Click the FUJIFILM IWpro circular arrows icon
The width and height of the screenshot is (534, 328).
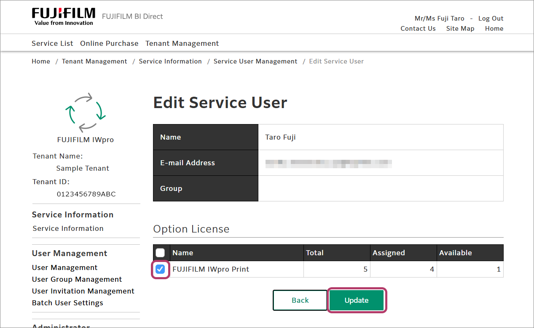click(85, 112)
